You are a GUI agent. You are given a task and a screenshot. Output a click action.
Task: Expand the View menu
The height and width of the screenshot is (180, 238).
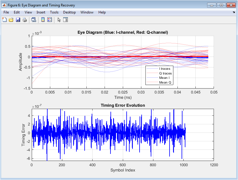[28, 12]
